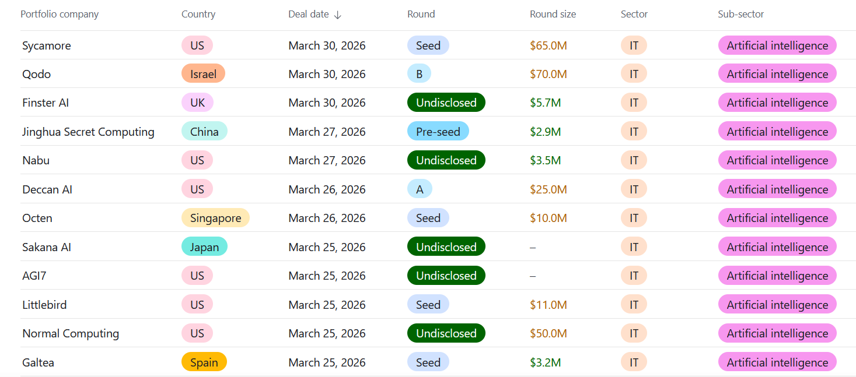Open the Jinghua Secret Computing entry
The height and width of the screenshot is (377, 856).
coord(88,132)
